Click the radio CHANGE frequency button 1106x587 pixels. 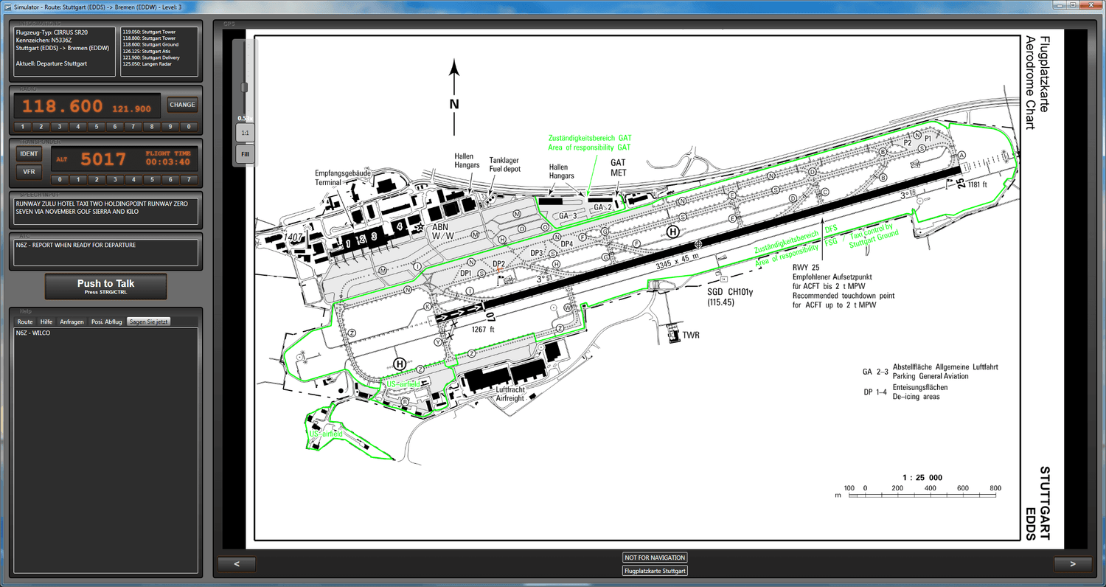point(182,105)
